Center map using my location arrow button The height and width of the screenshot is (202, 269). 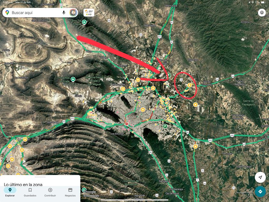pos(260,177)
